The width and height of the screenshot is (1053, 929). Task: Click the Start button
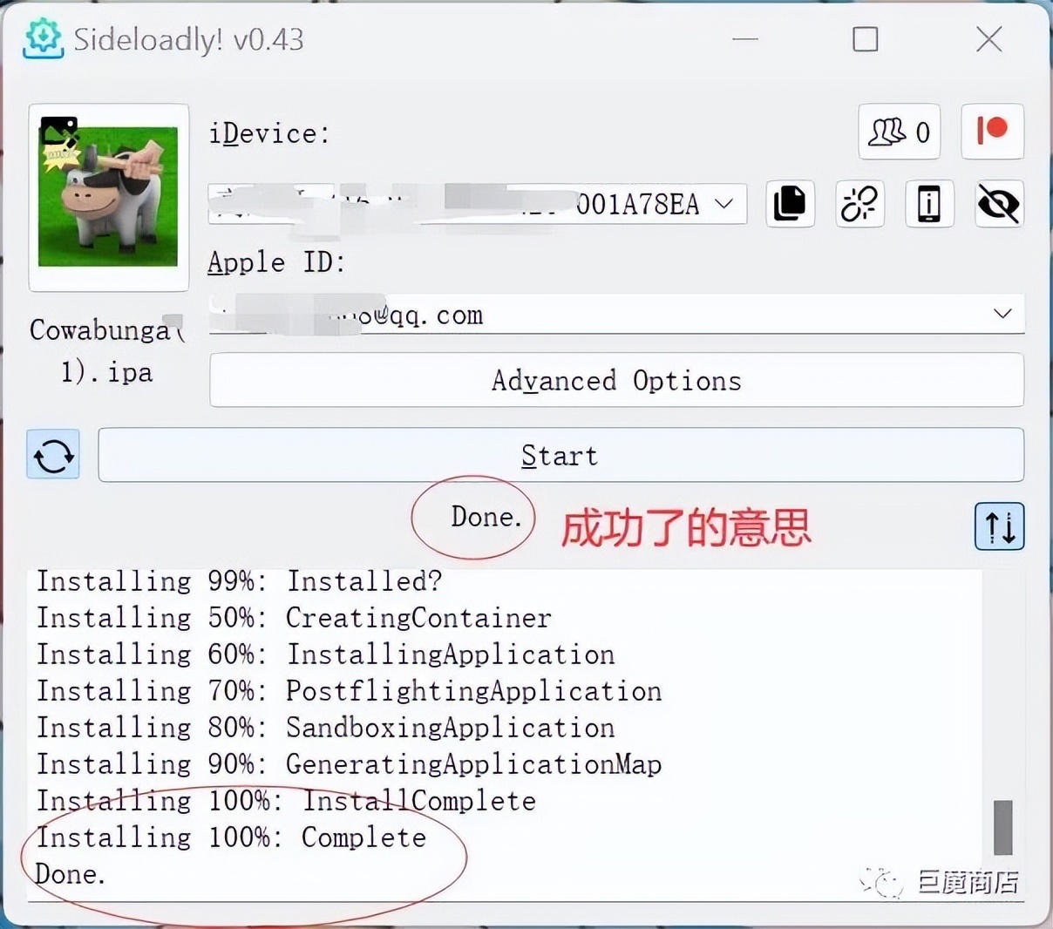click(560, 455)
